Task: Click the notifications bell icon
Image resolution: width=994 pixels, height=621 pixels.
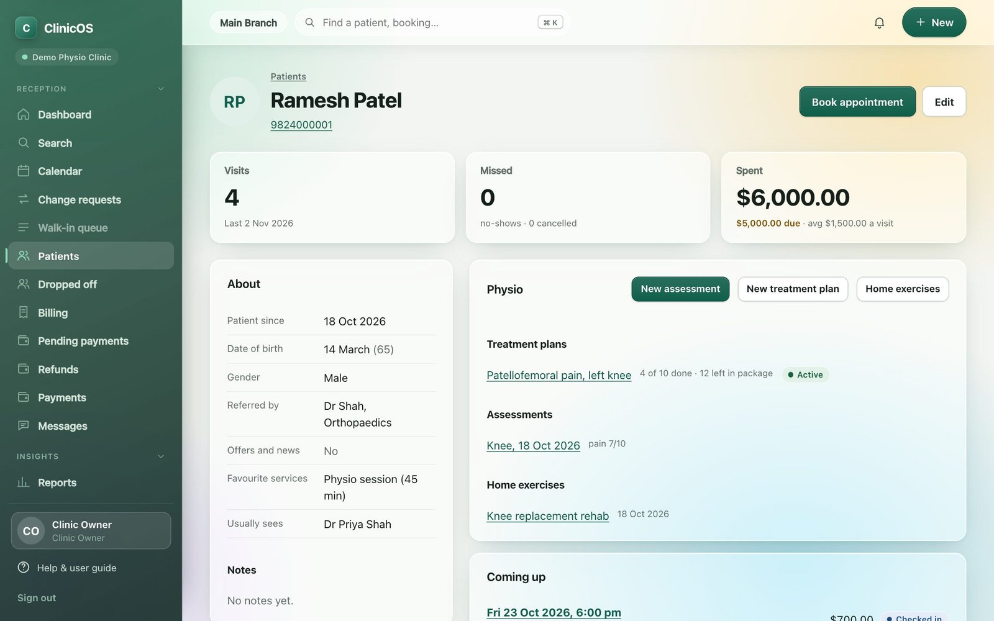Action: (x=879, y=23)
